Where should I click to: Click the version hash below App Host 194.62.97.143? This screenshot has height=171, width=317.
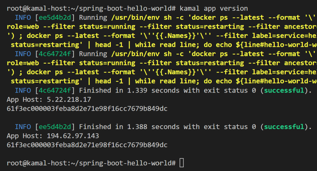tap(87, 145)
